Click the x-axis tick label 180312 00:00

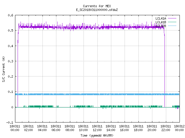[x=179, y=128]
